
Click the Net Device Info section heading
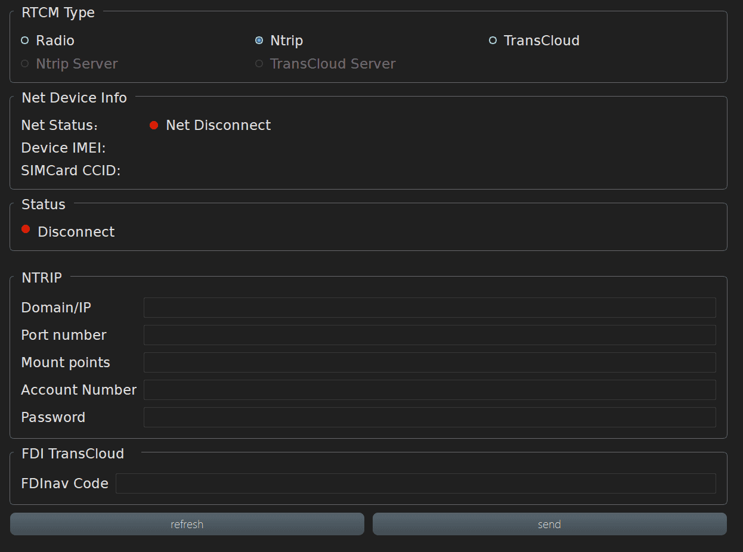click(x=74, y=98)
